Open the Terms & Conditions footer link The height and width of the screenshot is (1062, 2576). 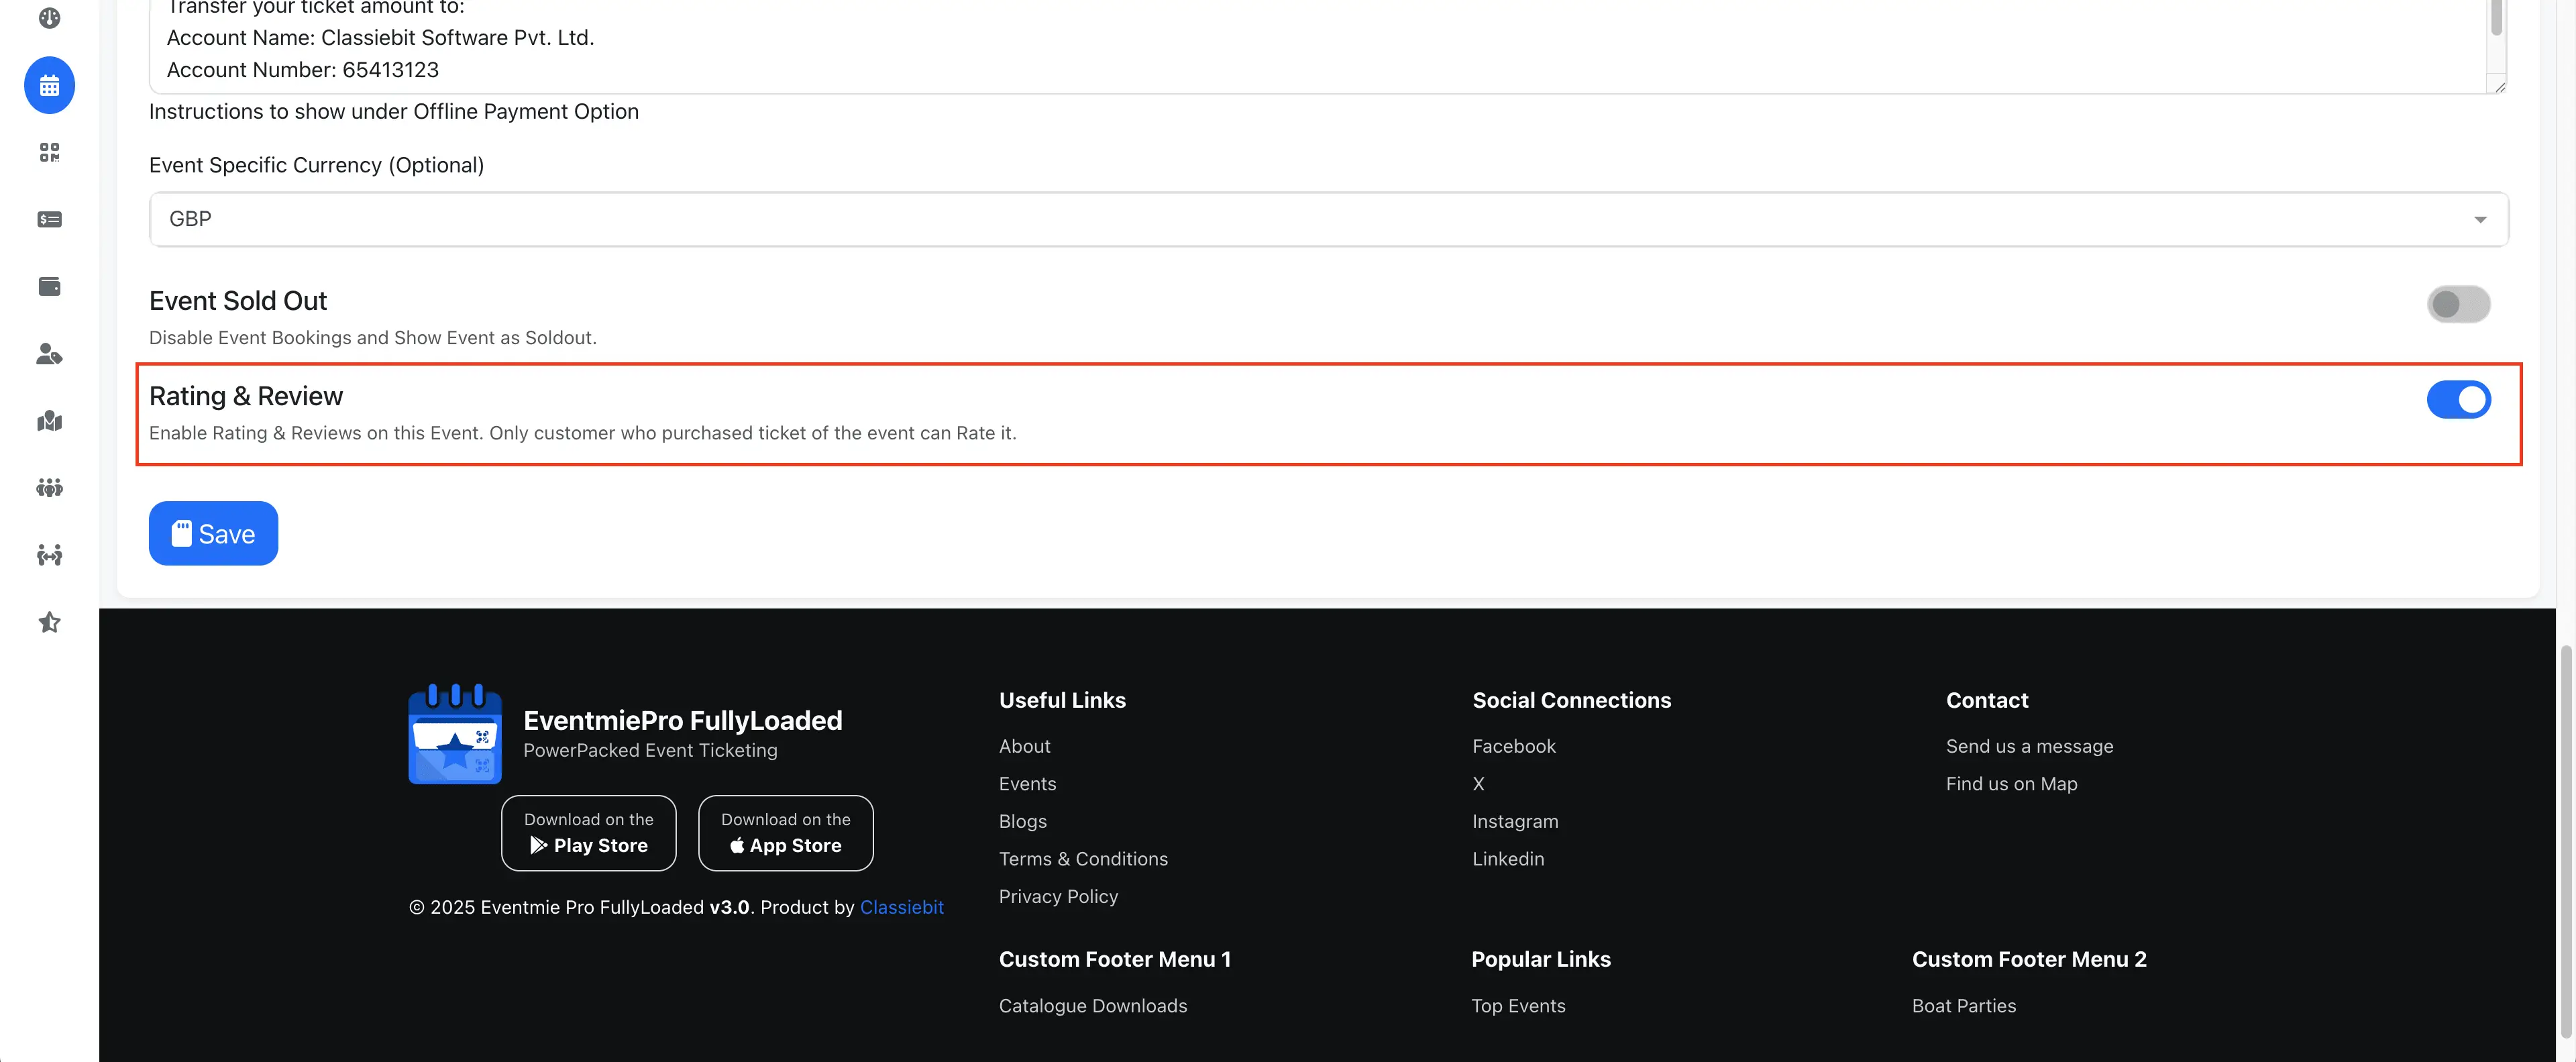[1082, 859]
